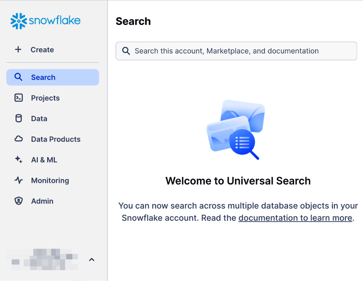The width and height of the screenshot is (363, 281).
Task: Click the Projects terminal icon
Action: click(x=18, y=98)
